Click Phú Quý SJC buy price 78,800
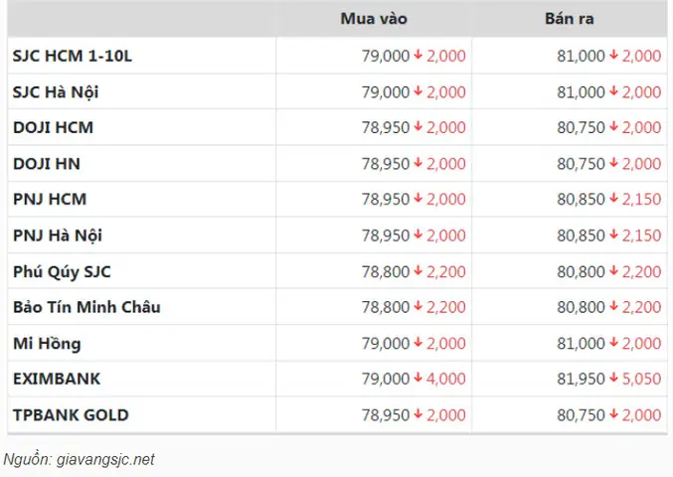 (386, 272)
